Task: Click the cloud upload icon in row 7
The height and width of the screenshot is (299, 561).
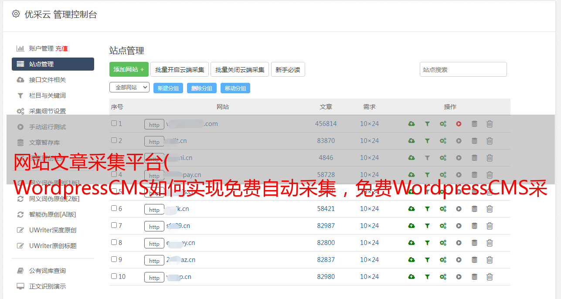Action: 411,226
